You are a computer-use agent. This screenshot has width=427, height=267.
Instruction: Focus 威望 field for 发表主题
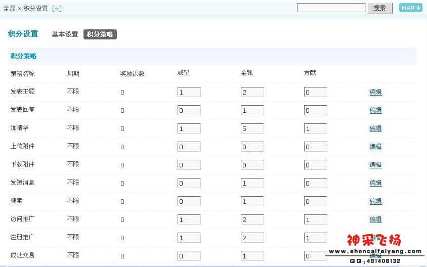(189, 92)
